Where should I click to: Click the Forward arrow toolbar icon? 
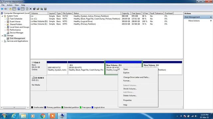point(6,9)
